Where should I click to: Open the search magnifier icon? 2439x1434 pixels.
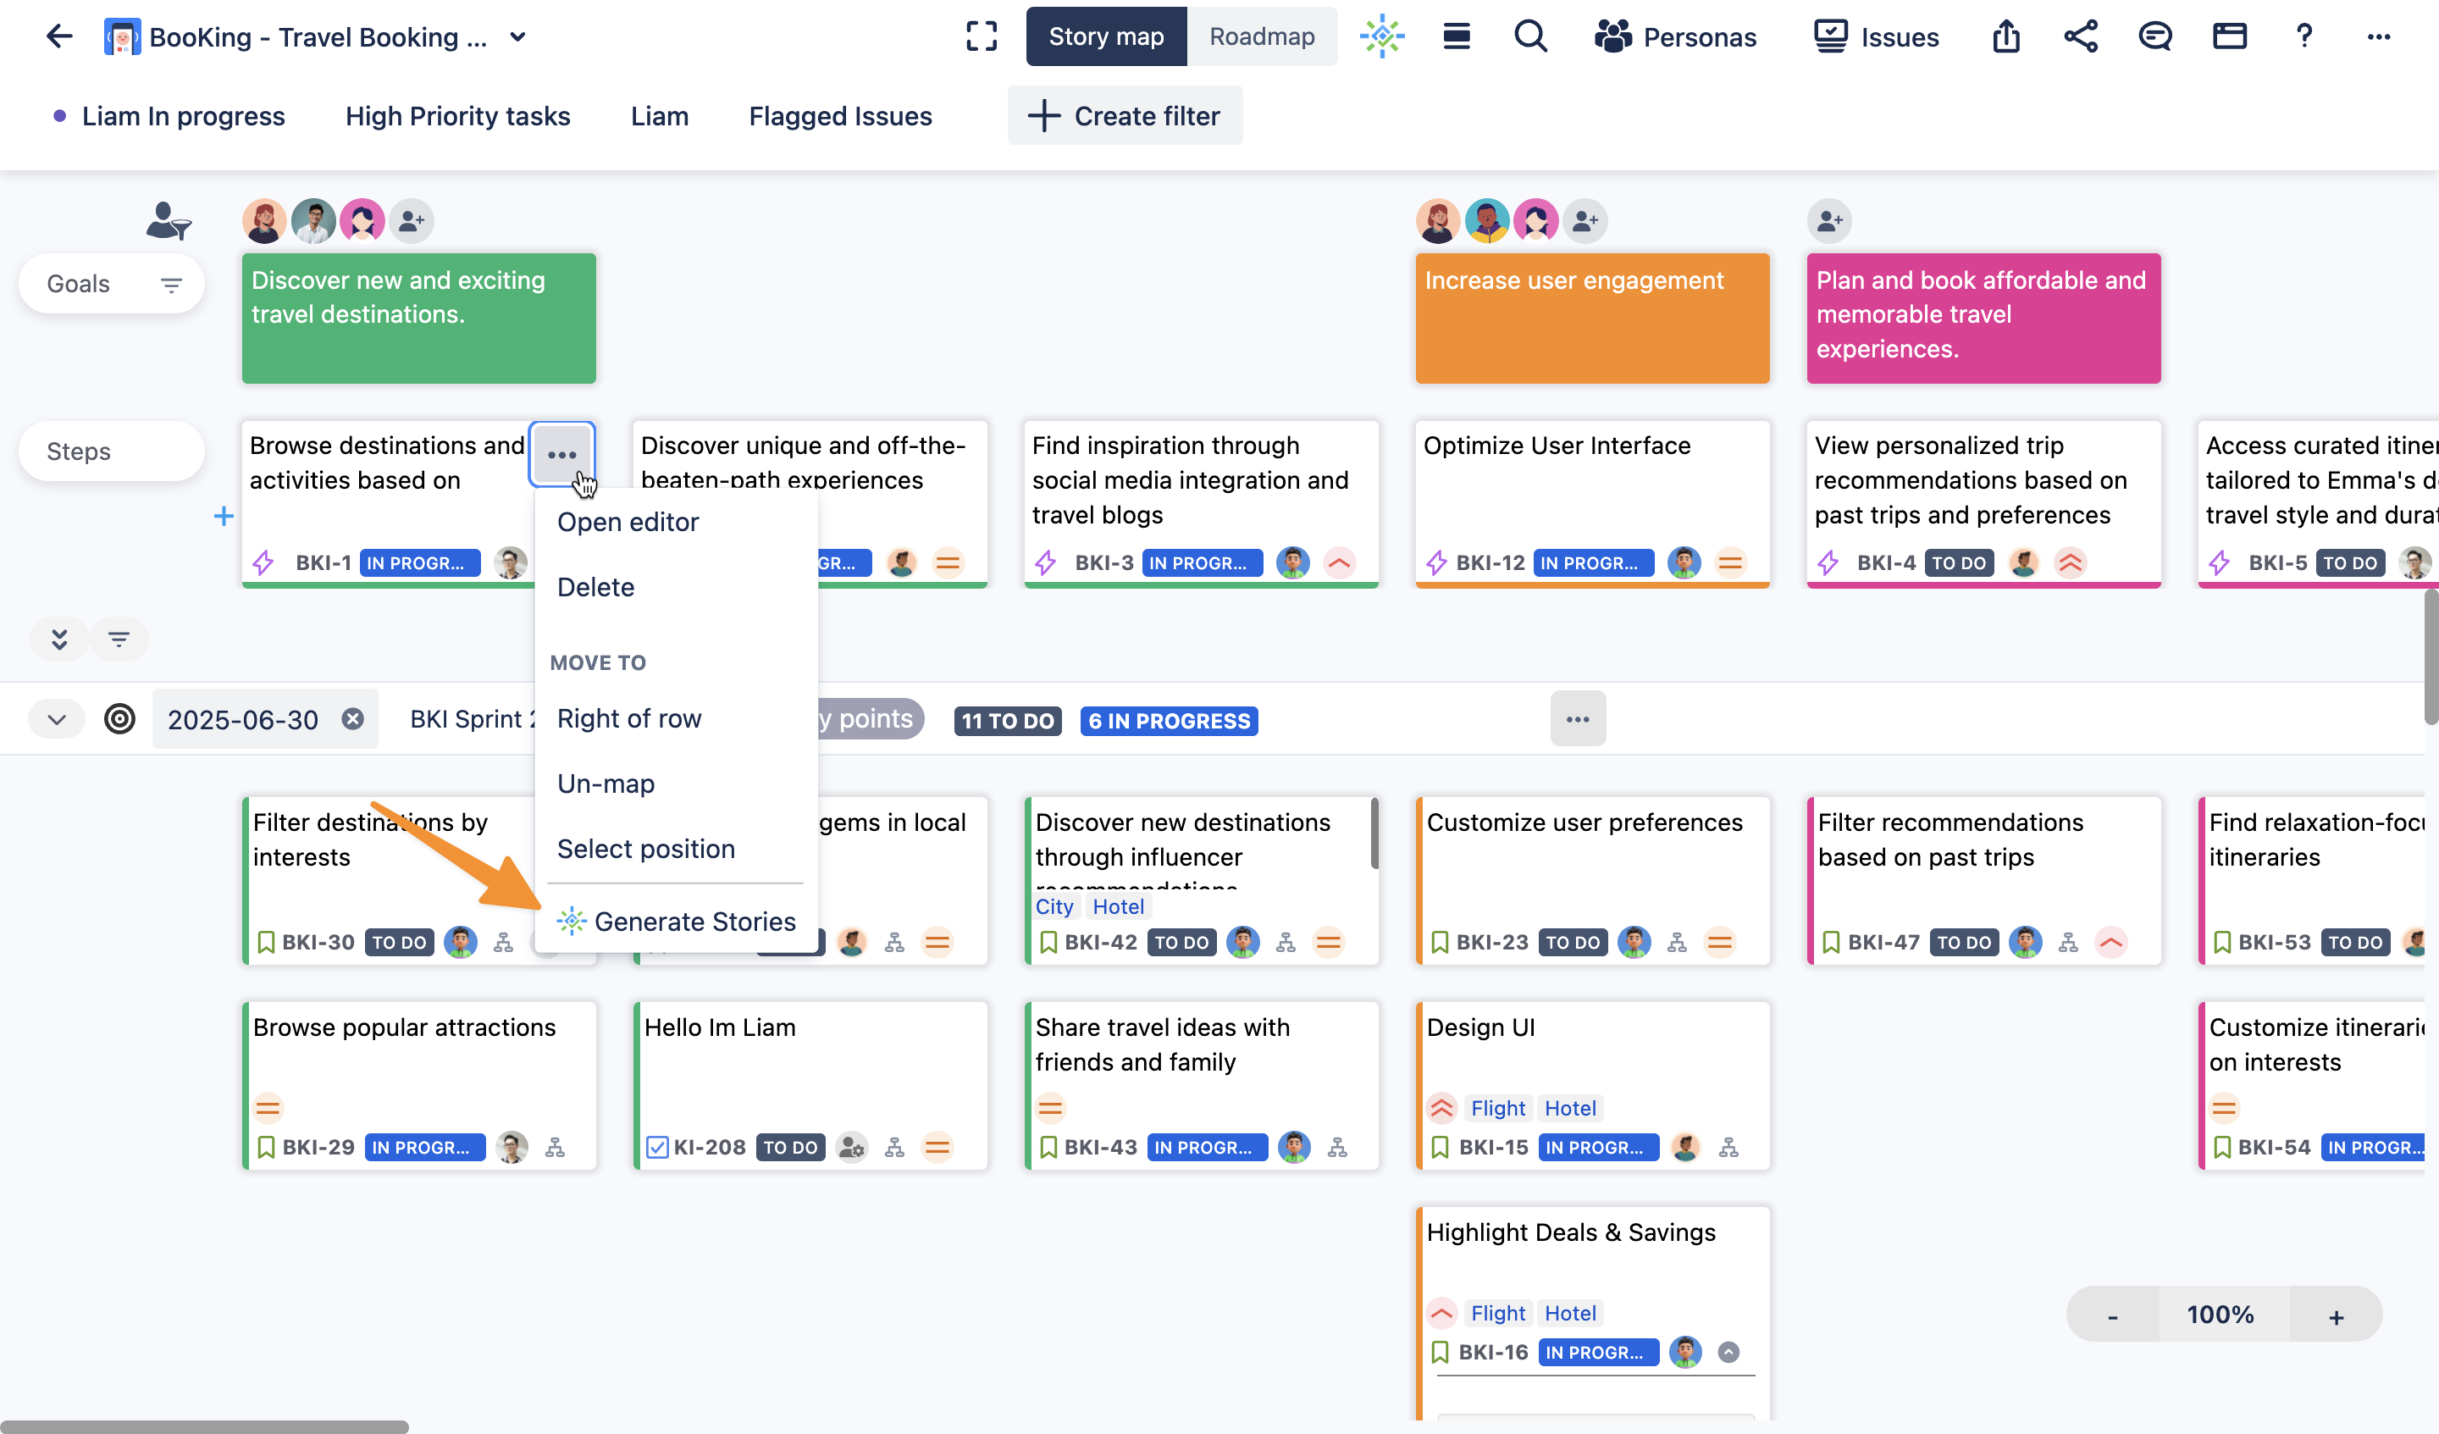coord(1530,36)
